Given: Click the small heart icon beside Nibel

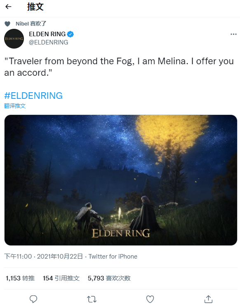Looking at the screenshot, I should point(7,24).
